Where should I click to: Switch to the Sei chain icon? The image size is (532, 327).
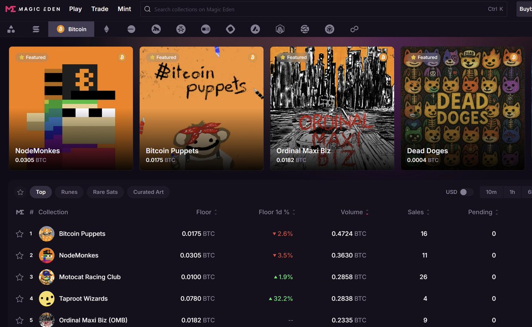point(305,29)
